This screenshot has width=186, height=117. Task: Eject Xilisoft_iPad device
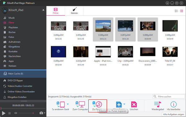[43, 10]
